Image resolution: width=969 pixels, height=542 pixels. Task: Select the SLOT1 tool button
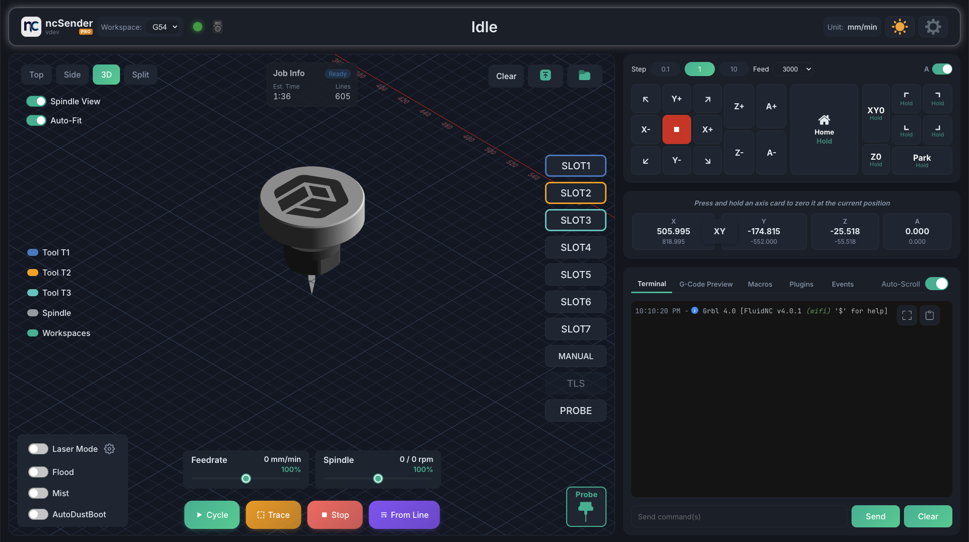576,166
